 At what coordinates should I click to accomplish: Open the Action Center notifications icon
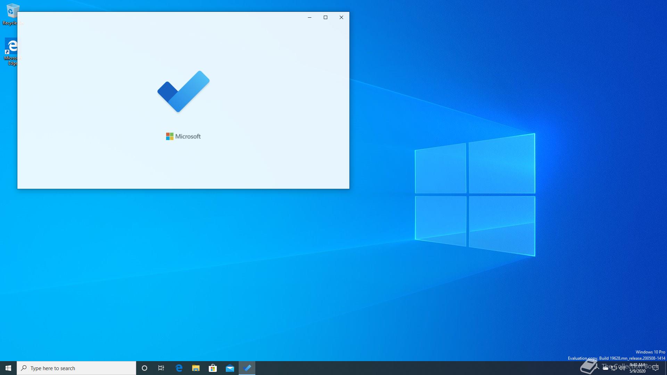tap(656, 368)
